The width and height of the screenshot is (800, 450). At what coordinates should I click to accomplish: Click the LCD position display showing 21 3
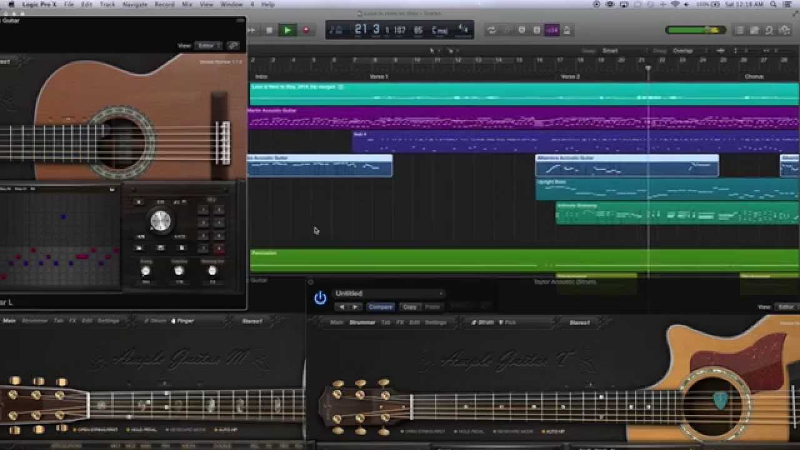(368, 29)
